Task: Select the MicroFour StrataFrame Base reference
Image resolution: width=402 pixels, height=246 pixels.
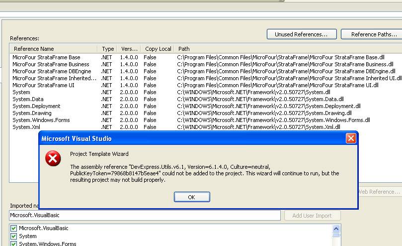Action: [46, 57]
